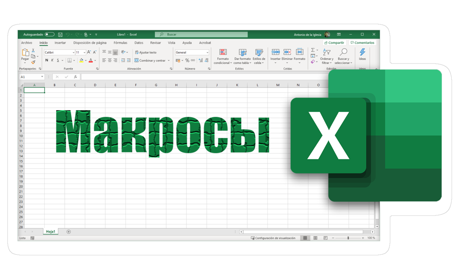Click the Pegar clipboard icon
The width and height of the screenshot is (454, 264).
25,52
